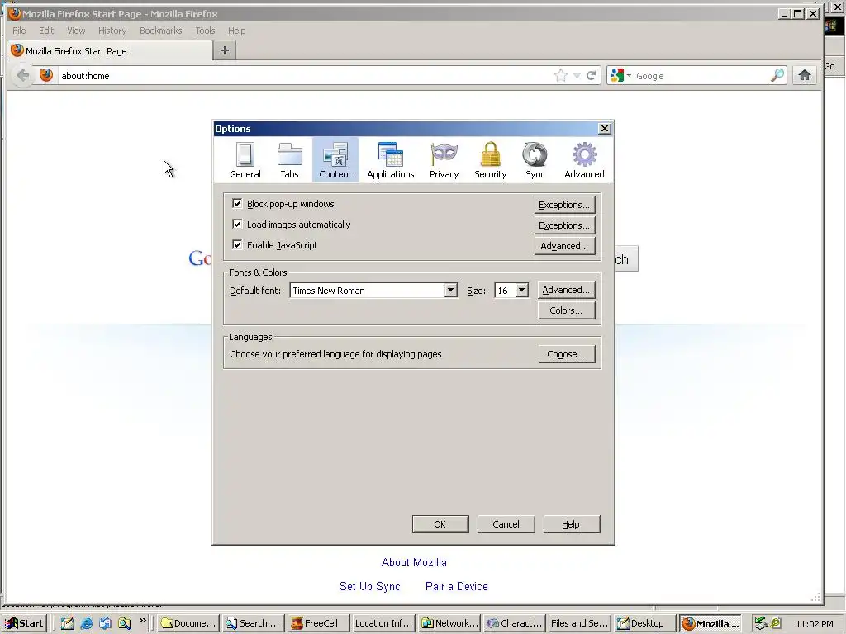Close the Options dialog

click(x=605, y=128)
